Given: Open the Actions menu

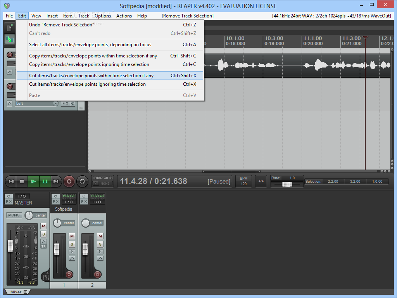Looking at the screenshot, I should point(124,16).
